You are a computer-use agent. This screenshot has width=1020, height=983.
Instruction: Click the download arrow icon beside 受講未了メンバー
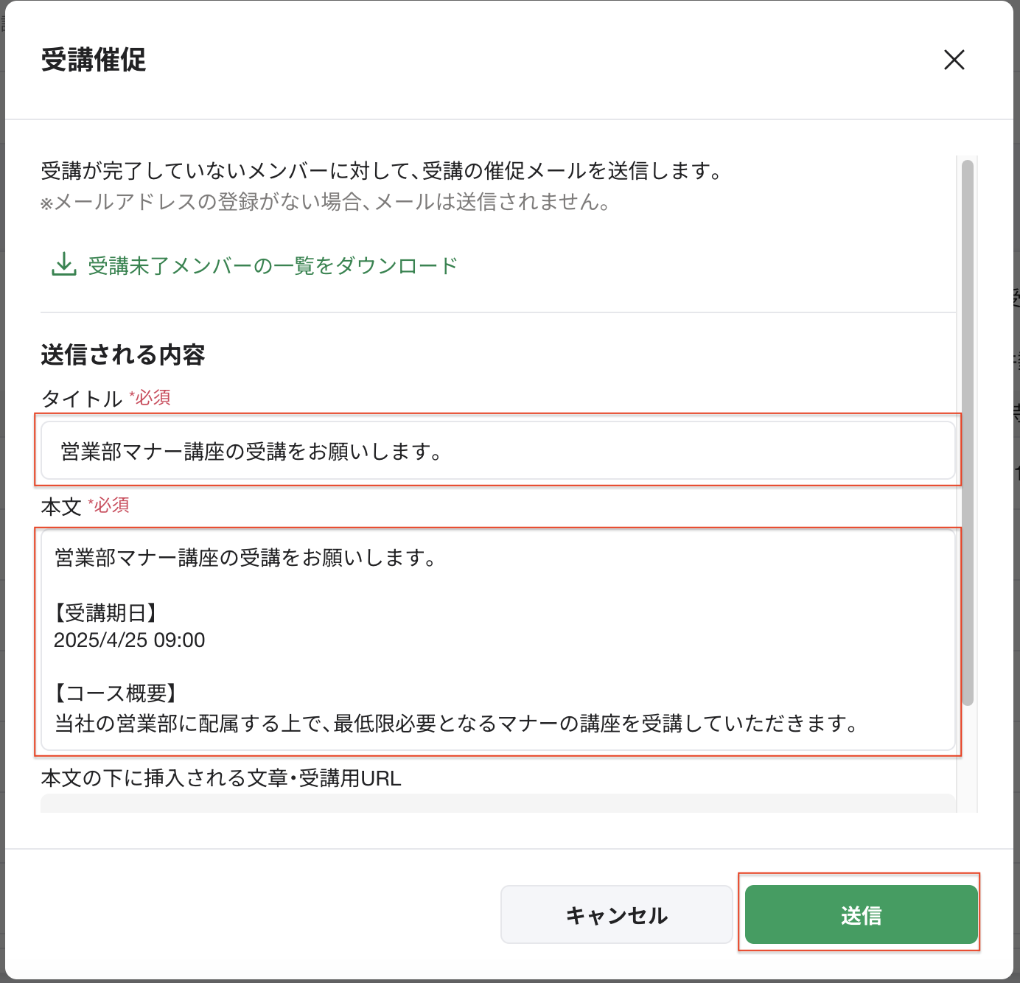[x=64, y=265]
